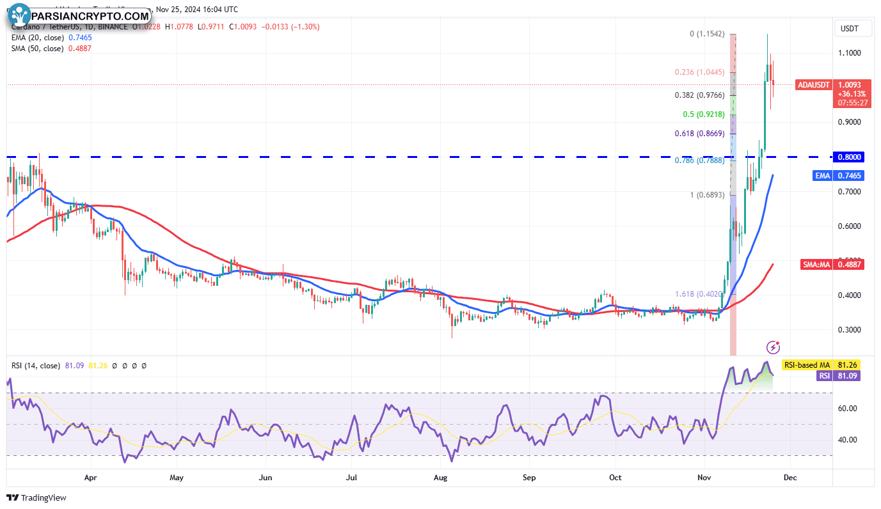
Task: Click the Nov label on the time axis
Action: 704,477
